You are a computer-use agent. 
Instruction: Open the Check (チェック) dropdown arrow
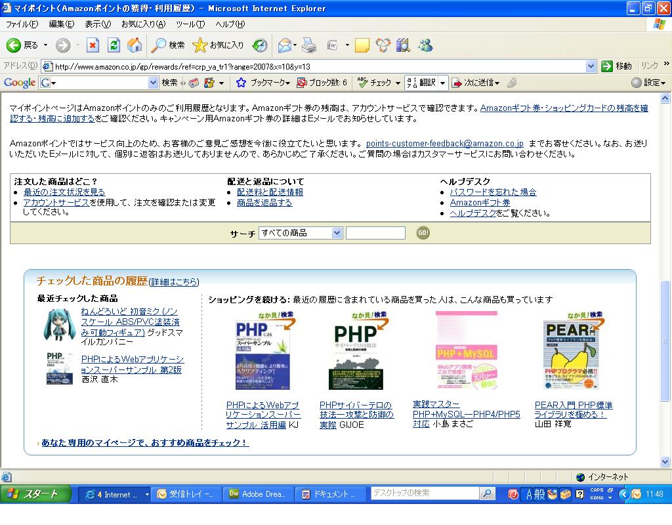click(398, 83)
